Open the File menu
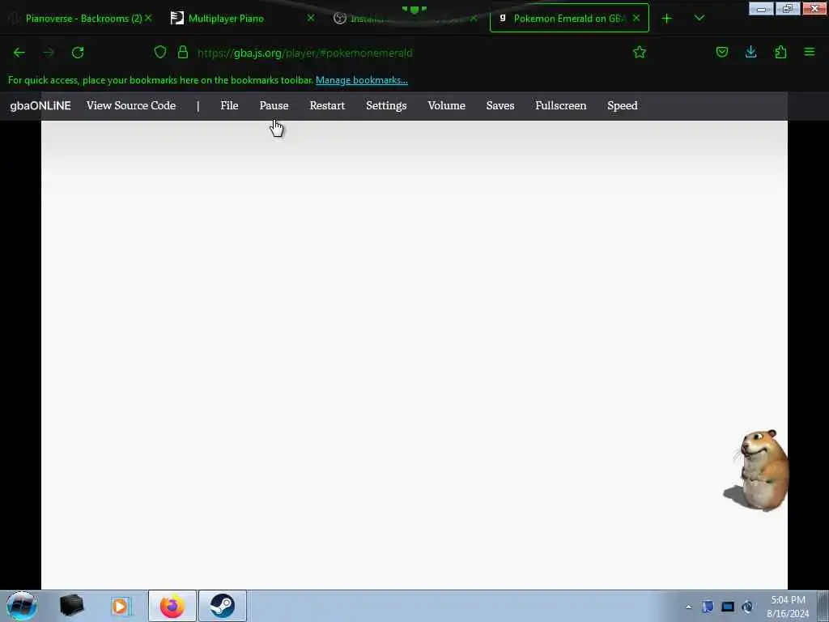This screenshot has width=829, height=622. [x=229, y=106]
